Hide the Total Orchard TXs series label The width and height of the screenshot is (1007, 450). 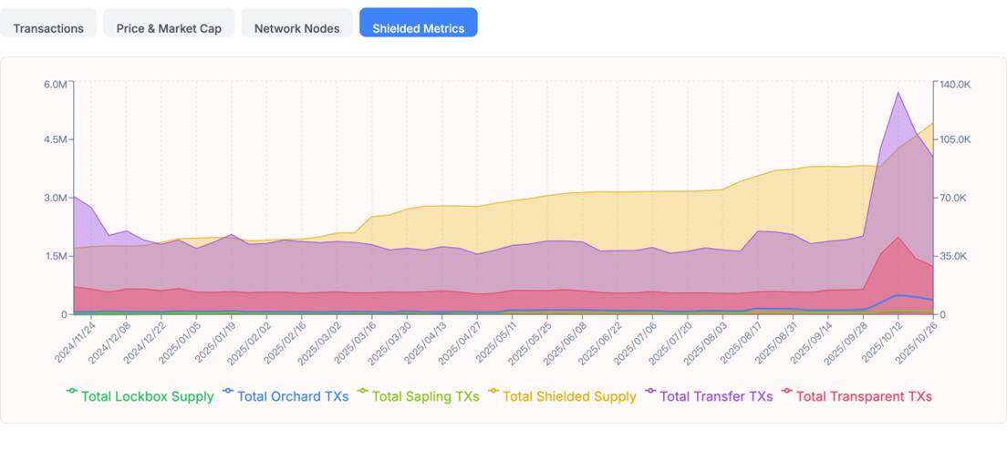pyautogui.click(x=292, y=396)
